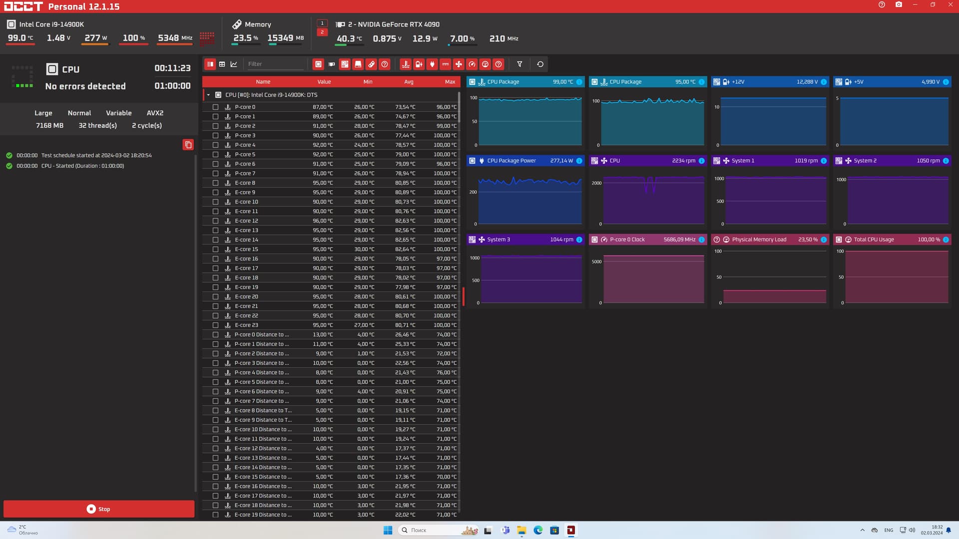Open the Windows Start menu
Screen dimensions: 959x539
pyautogui.click(x=388, y=530)
